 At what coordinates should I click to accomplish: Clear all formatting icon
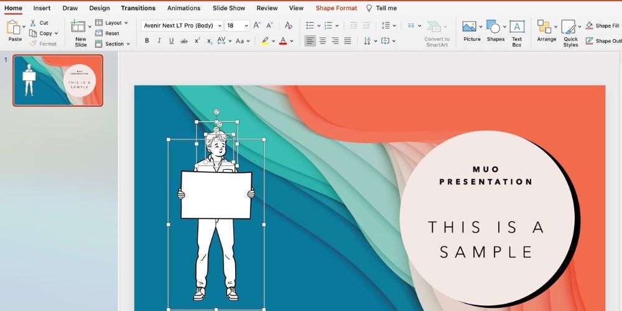pyautogui.click(x=288, y=26)
